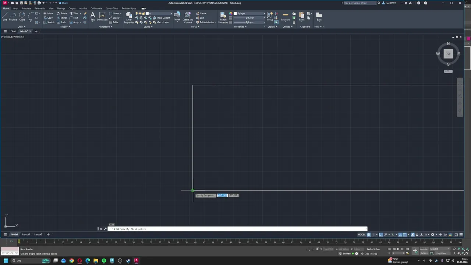The height and width of the screenshot is (265, 471).
Task: Select the Polyline tool
Action: tap(13, 16)
